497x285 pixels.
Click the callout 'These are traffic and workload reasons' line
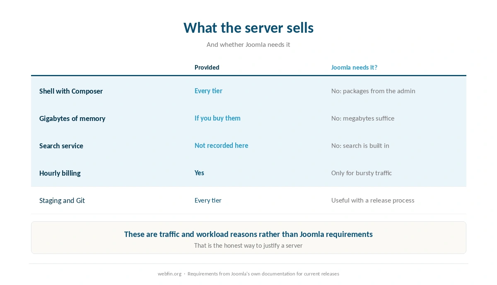tap(248, 234)
